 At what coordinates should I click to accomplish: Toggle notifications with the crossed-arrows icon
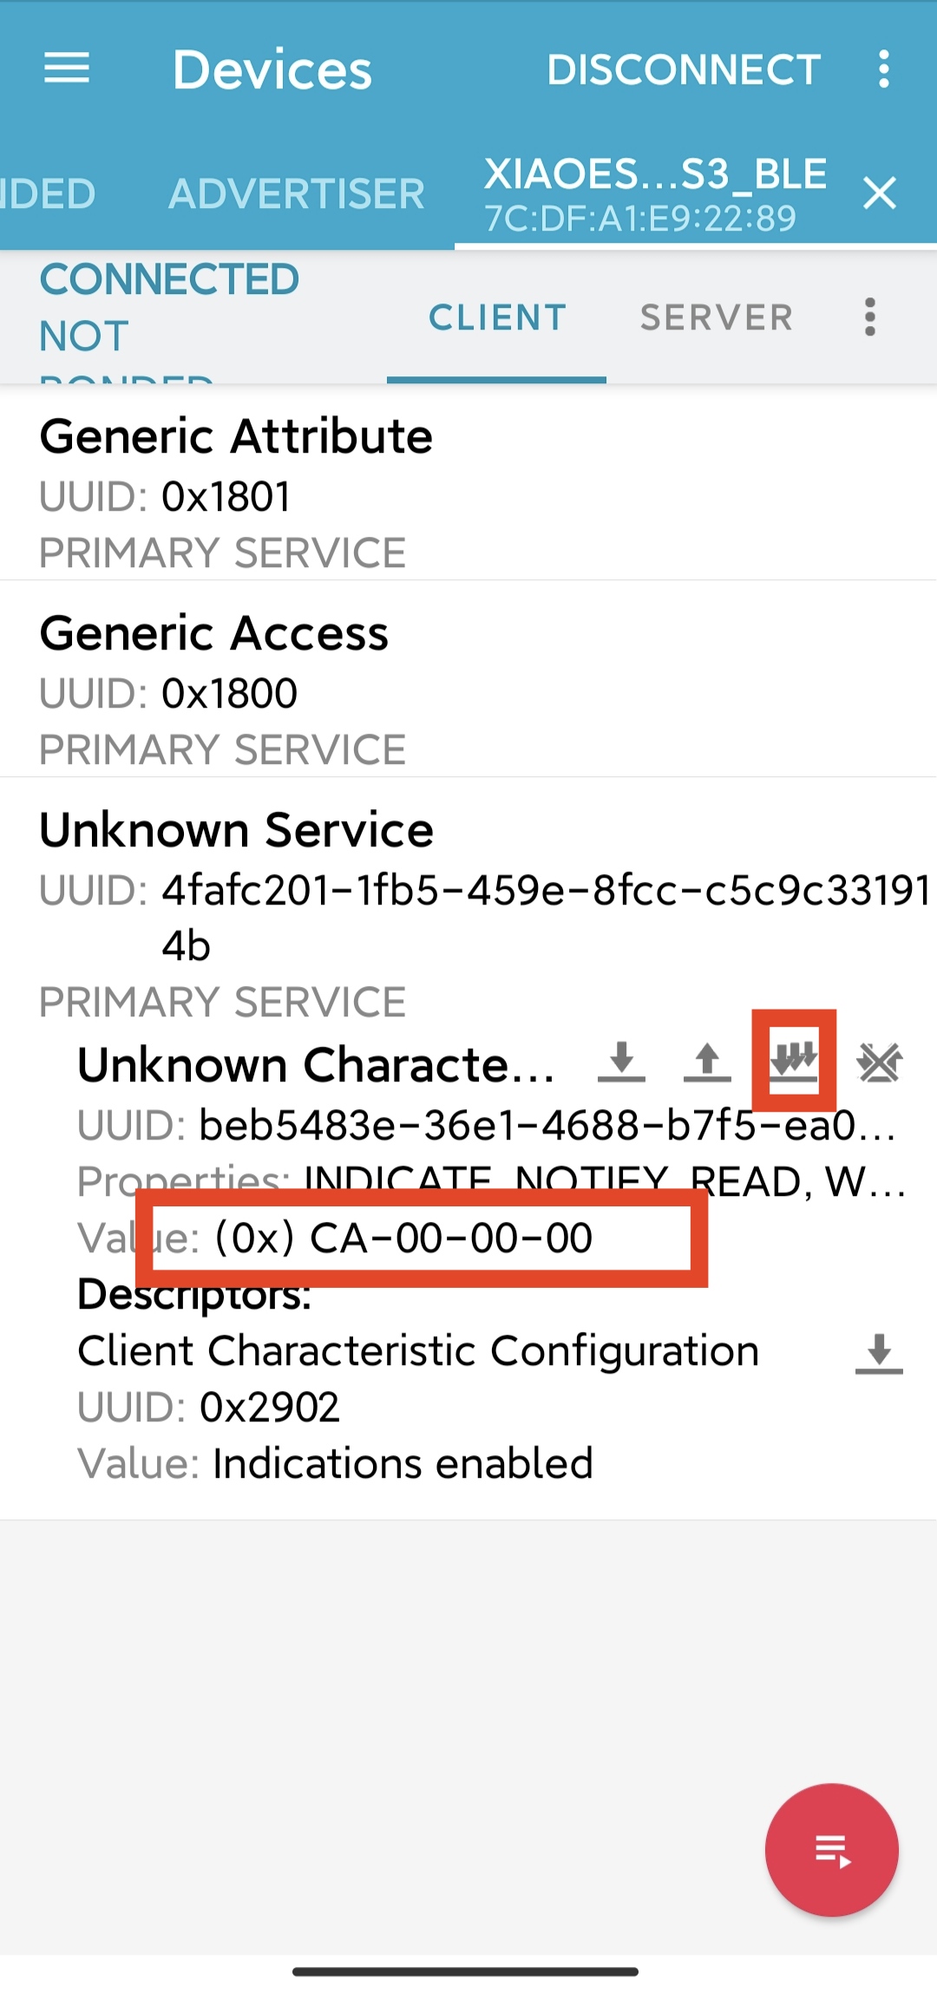pos(879,1062)
